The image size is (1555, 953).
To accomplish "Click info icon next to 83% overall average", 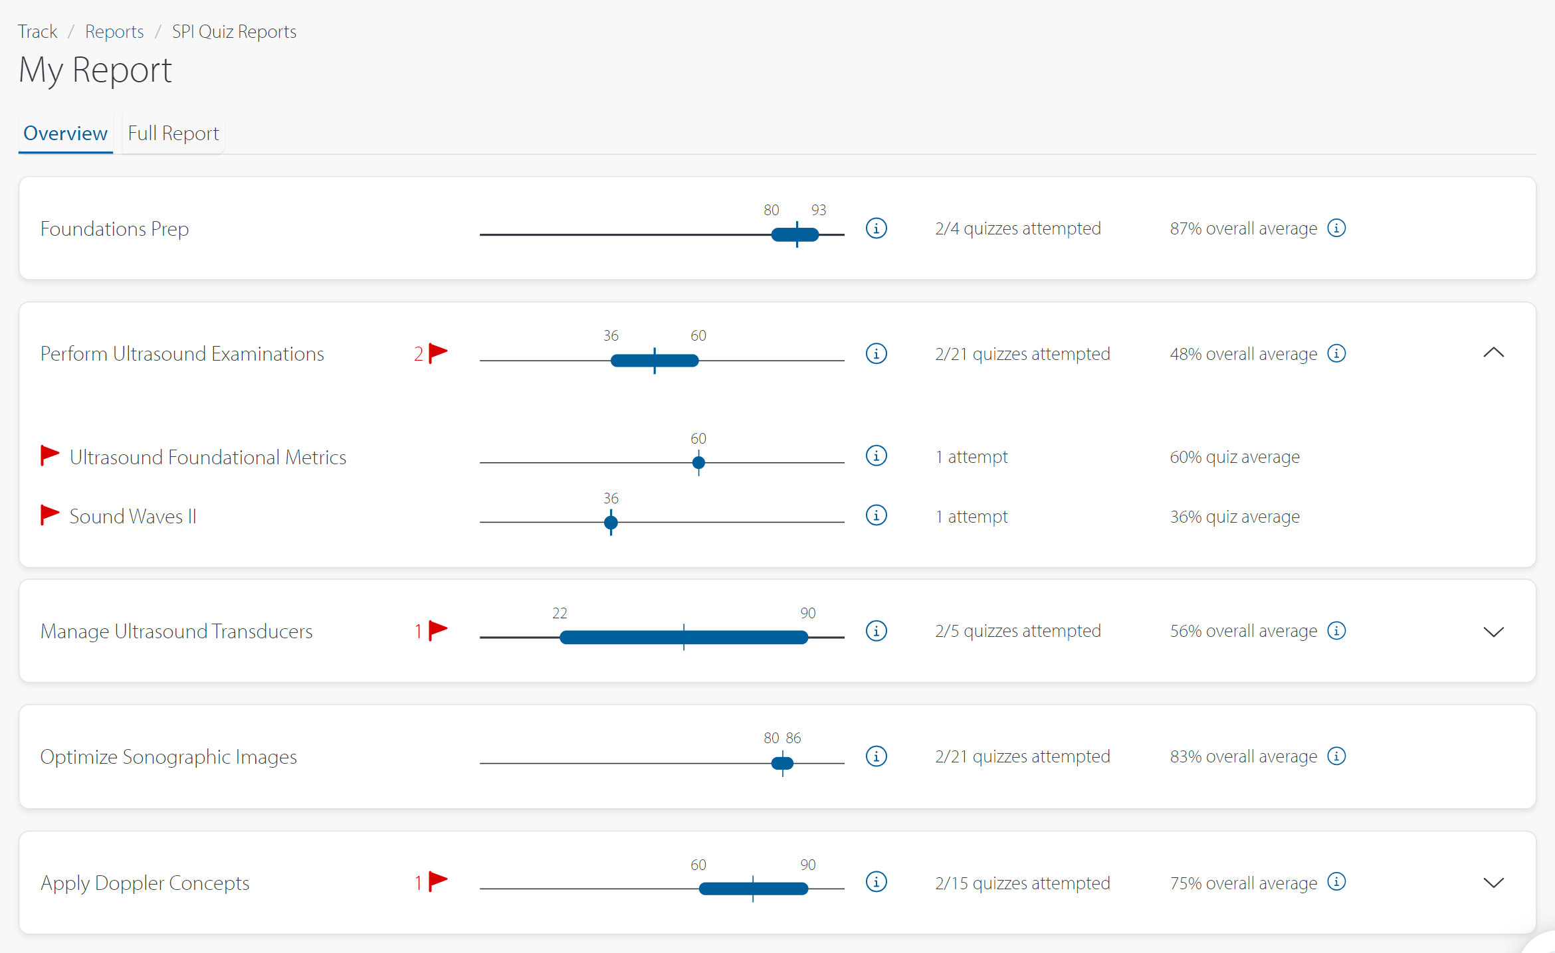I will tap(1336, 756).
